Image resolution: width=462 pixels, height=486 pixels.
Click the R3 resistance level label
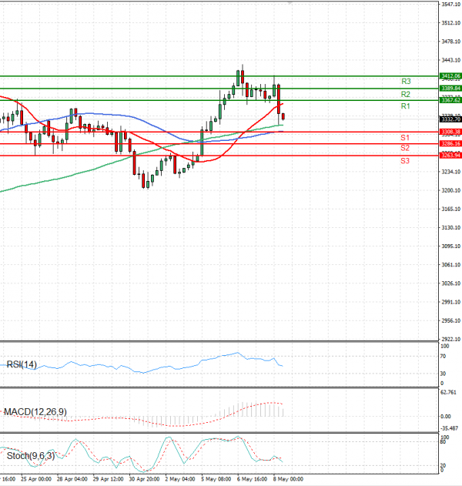405,81
